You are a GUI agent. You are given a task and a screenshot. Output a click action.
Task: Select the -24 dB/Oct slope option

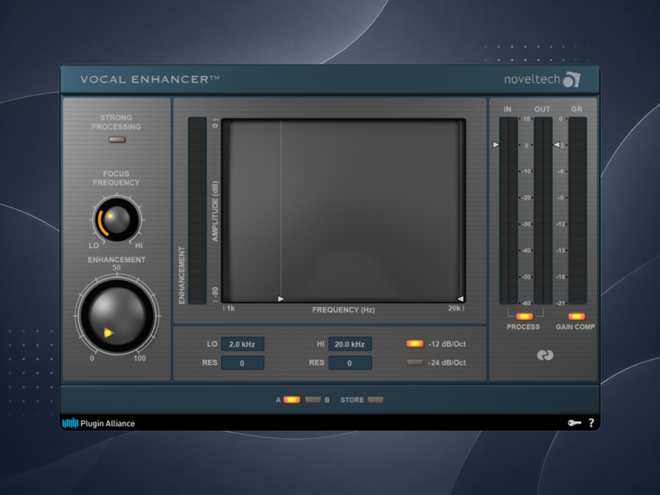click(x=415, y=362)
